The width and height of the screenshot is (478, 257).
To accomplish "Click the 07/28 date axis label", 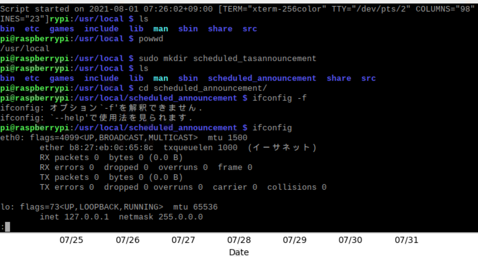I will pyautogui.click(x=239, y=240).
